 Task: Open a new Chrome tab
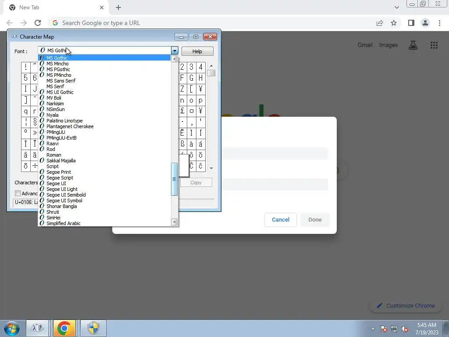tap(118, 7)
